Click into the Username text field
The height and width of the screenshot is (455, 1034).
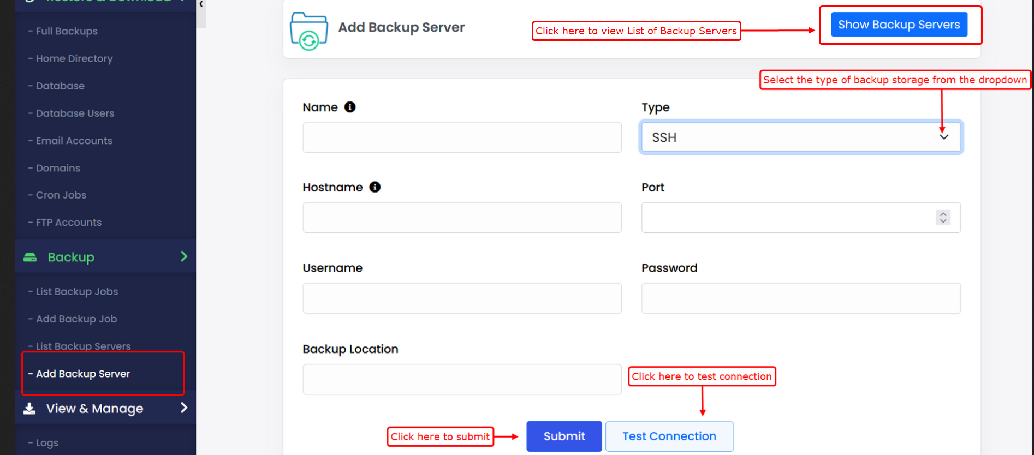point(462,298)
